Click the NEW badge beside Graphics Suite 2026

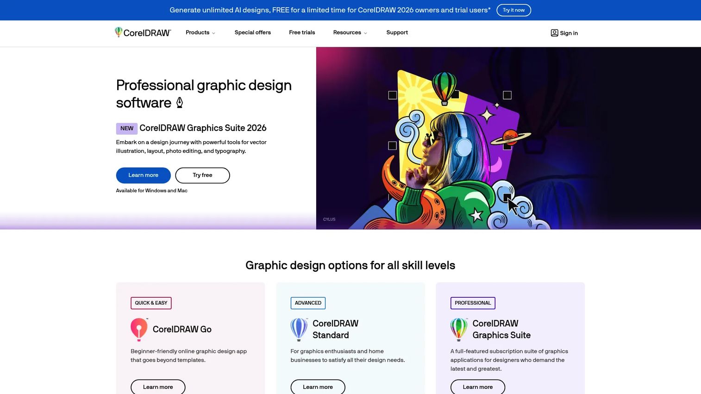[x=127, y=128]
